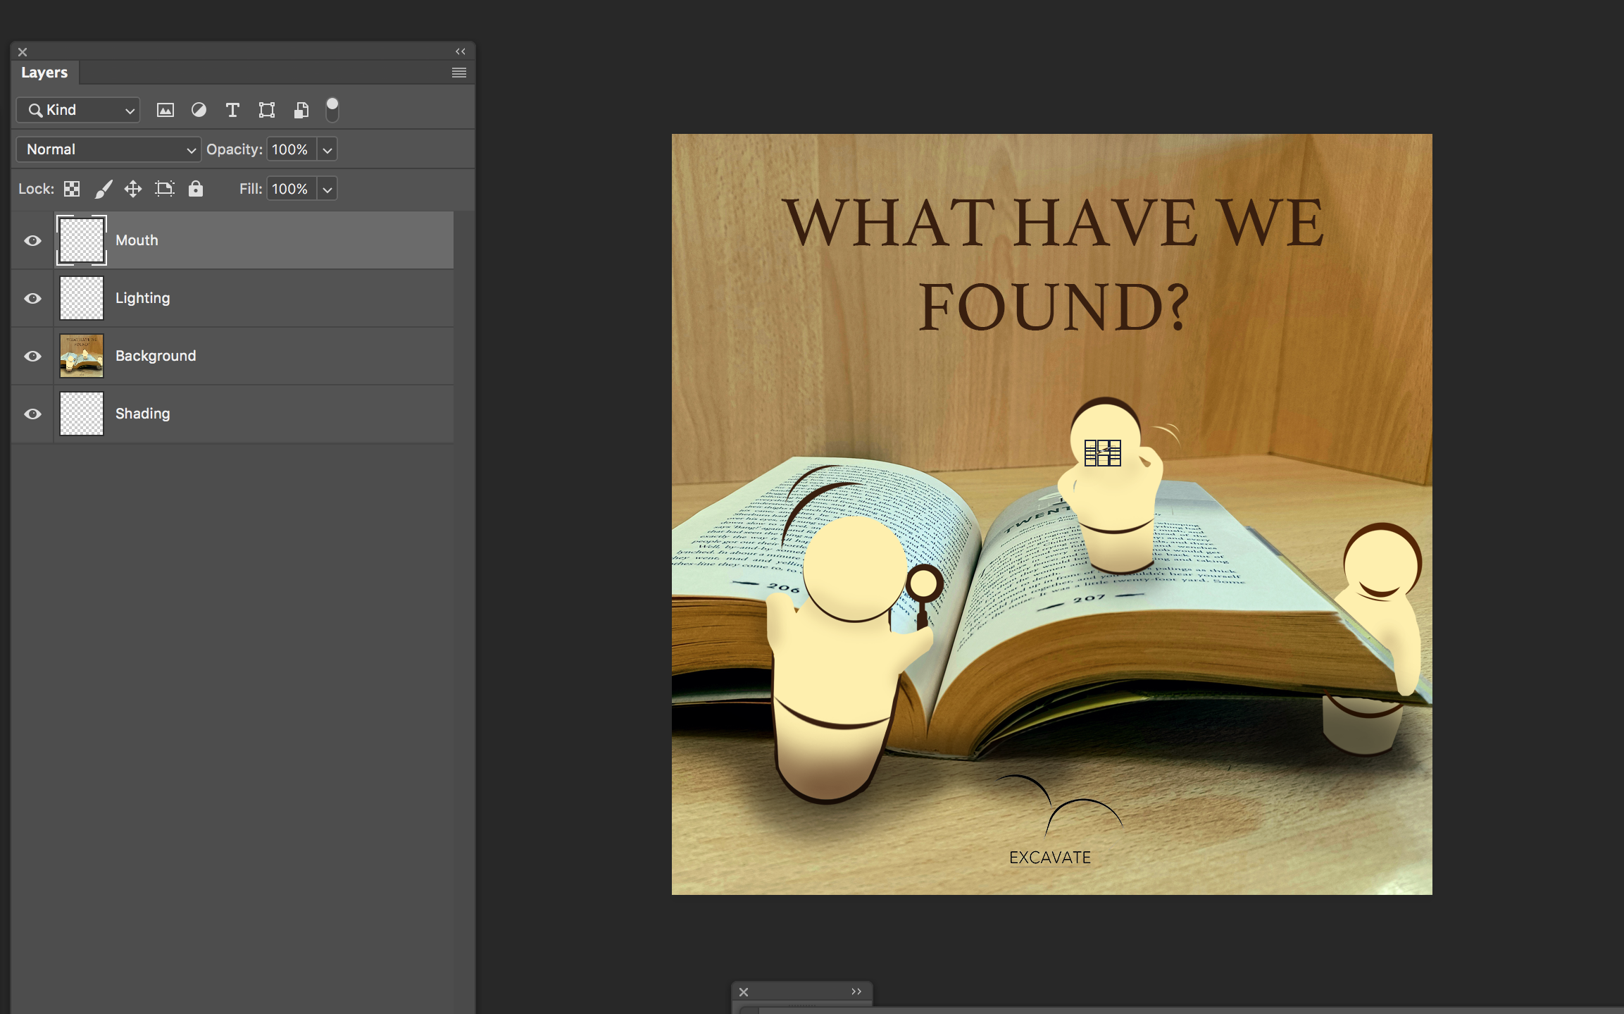The height and width of the screenshot is (1014, 1624).
Task: Expand the Opacity slider arrow
Action: pyautogui.click(x=327, y=149)
